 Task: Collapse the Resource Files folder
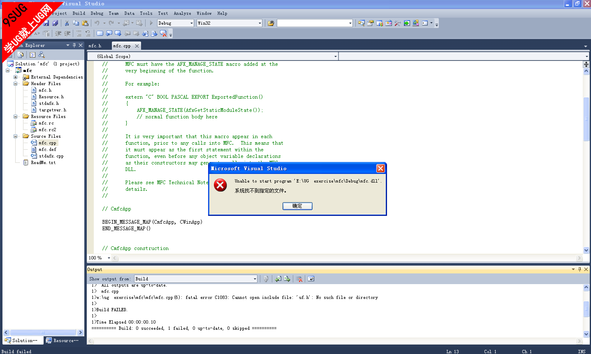[16, 116]
